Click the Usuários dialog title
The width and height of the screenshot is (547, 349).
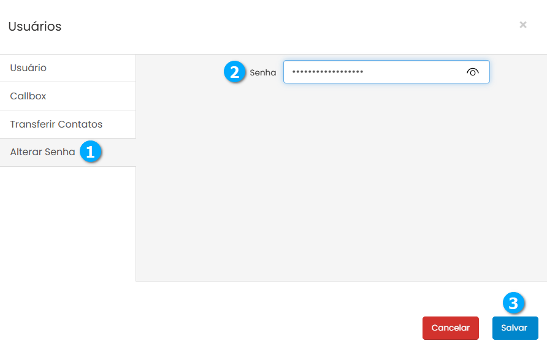[x=34, y=26]
